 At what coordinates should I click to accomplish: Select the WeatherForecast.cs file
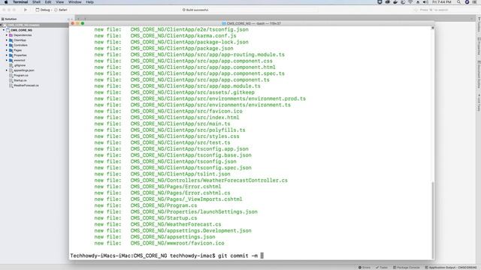26,85
